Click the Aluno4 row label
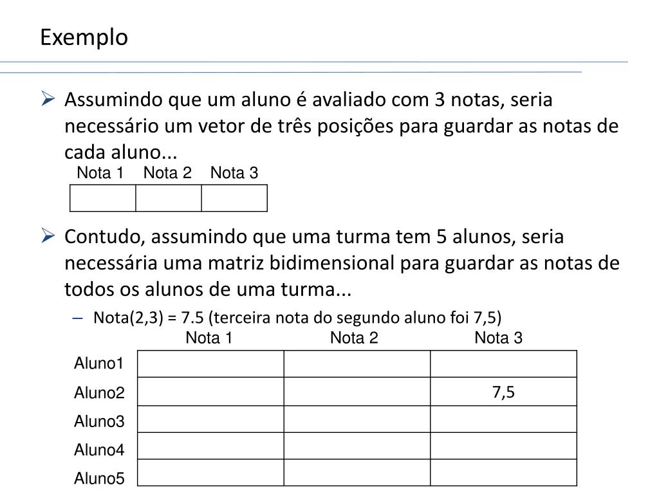This screenshot has height=494, width=659. (99, 450)
